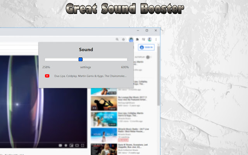Open the settings link in Sound popup
The height and width of the screenshot is (155, 248).
point(86,67)
